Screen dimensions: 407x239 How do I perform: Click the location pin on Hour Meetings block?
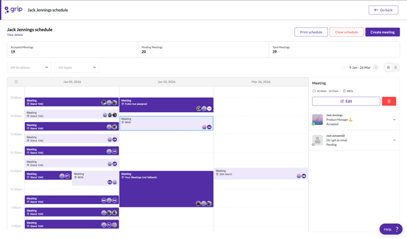click(123, 178)
